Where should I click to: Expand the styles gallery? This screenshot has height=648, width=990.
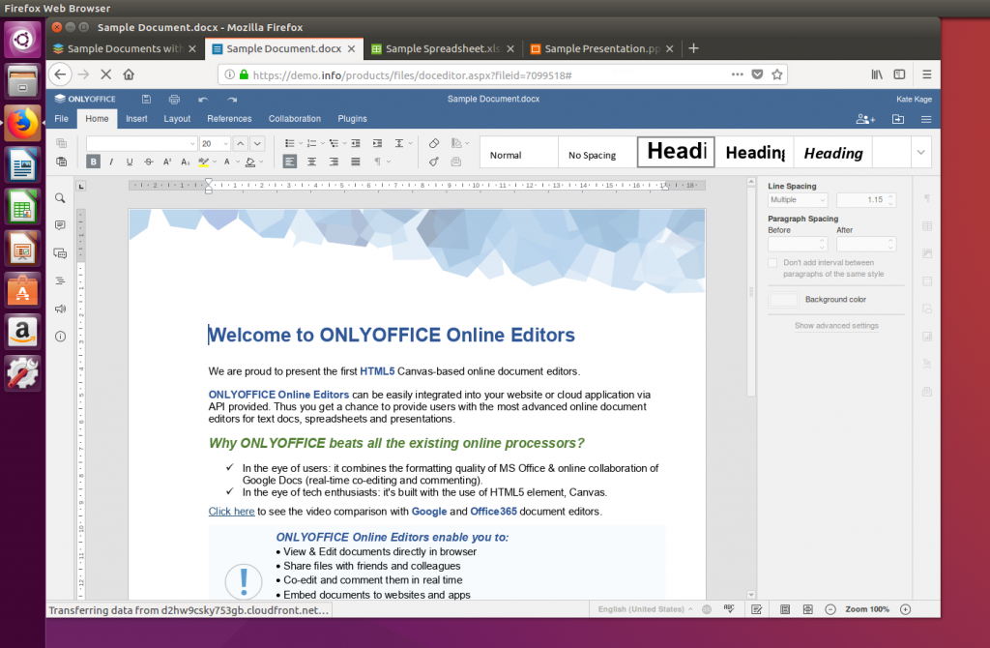click(x=920, y=152)
